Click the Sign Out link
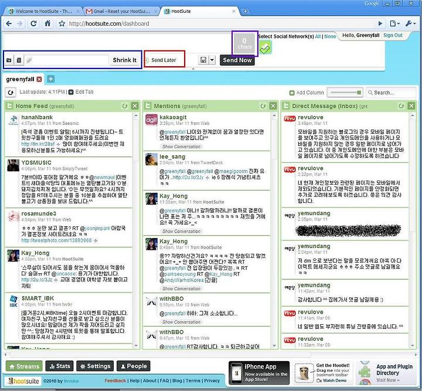Viewport: 422px width, 391px height. (x=393, y=35)
